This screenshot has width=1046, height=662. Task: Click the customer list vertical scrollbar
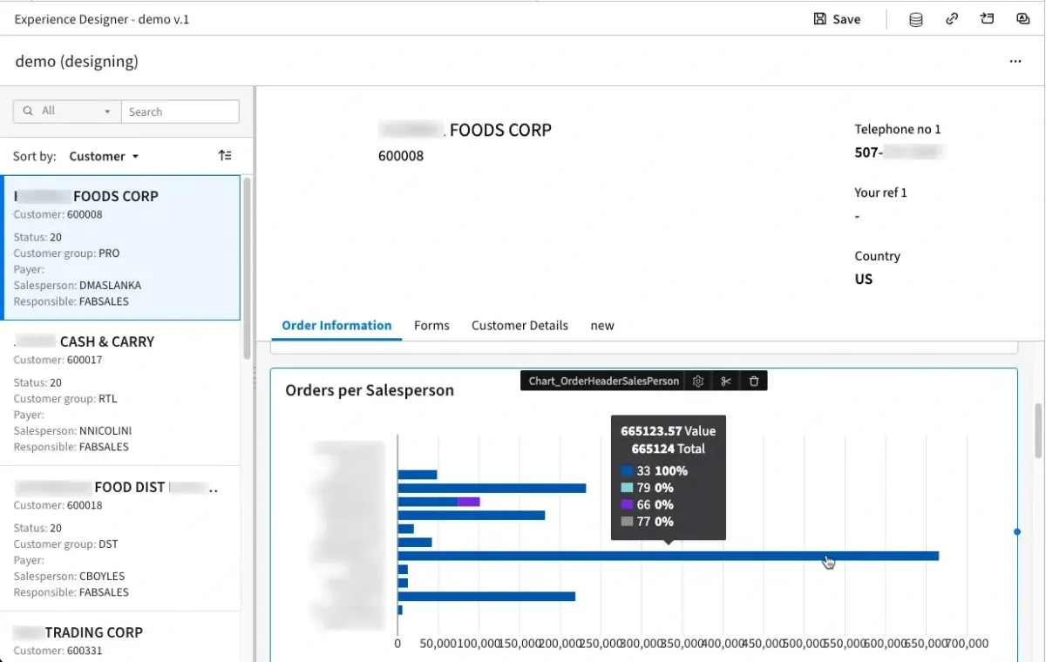[x=247, y=268]
